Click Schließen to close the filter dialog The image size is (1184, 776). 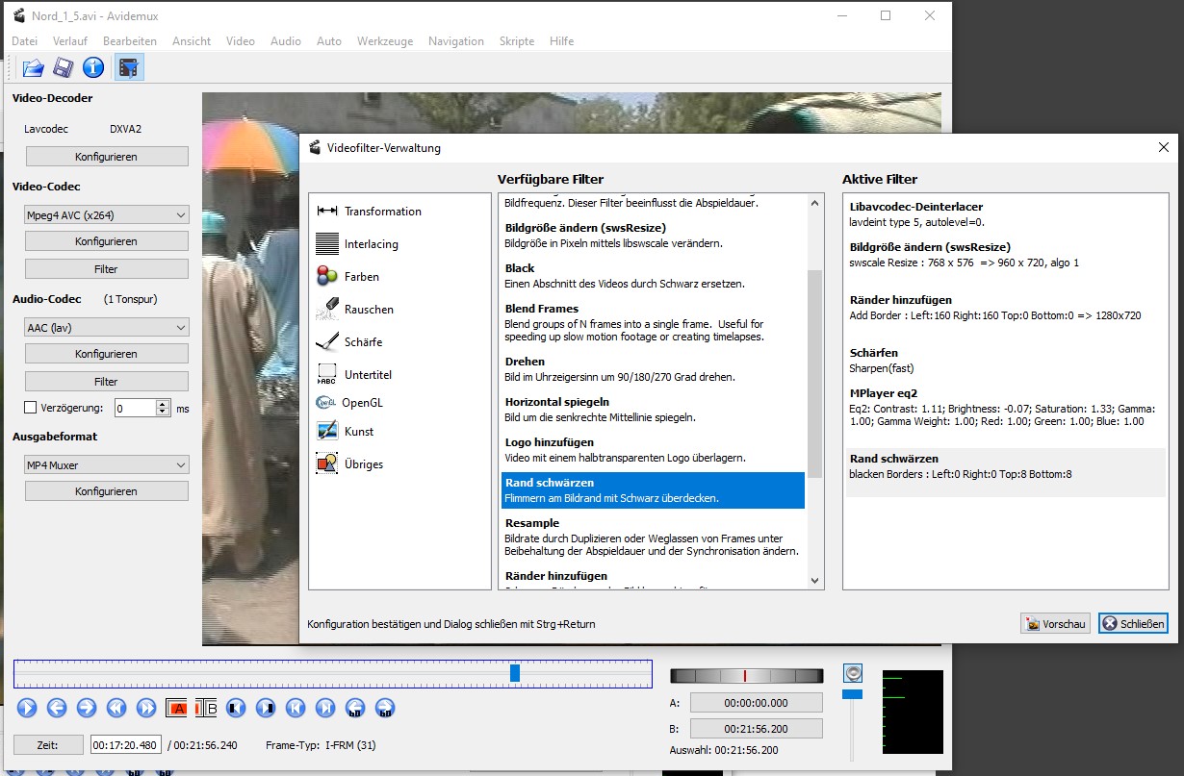tap(1133, 624)
